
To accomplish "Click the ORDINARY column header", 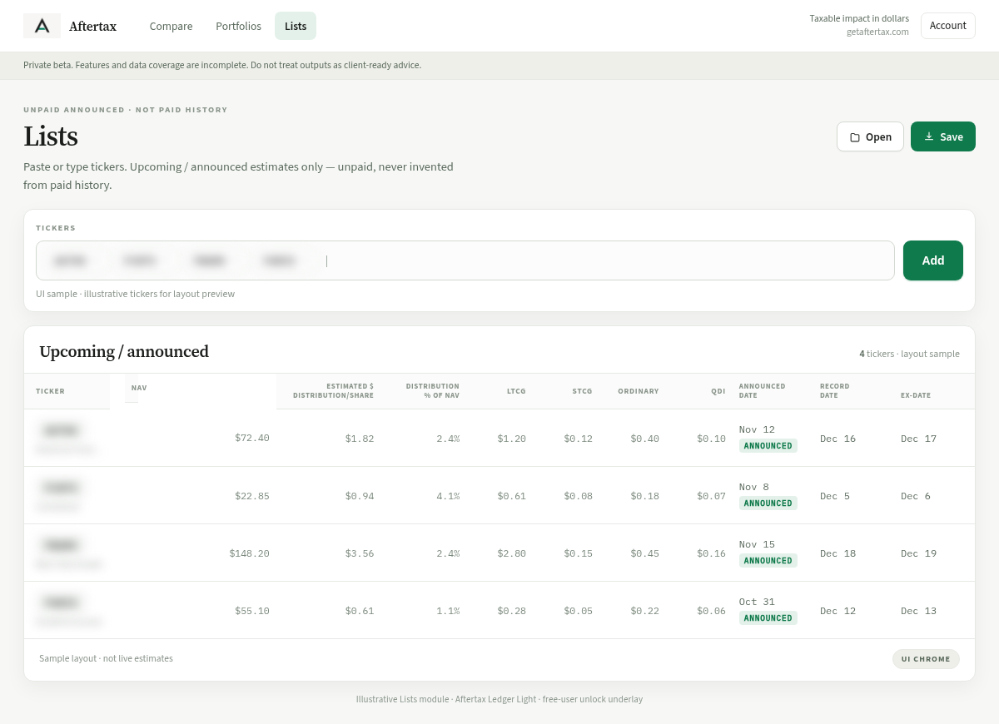I will pyautogui.click(x=639, y=391).
